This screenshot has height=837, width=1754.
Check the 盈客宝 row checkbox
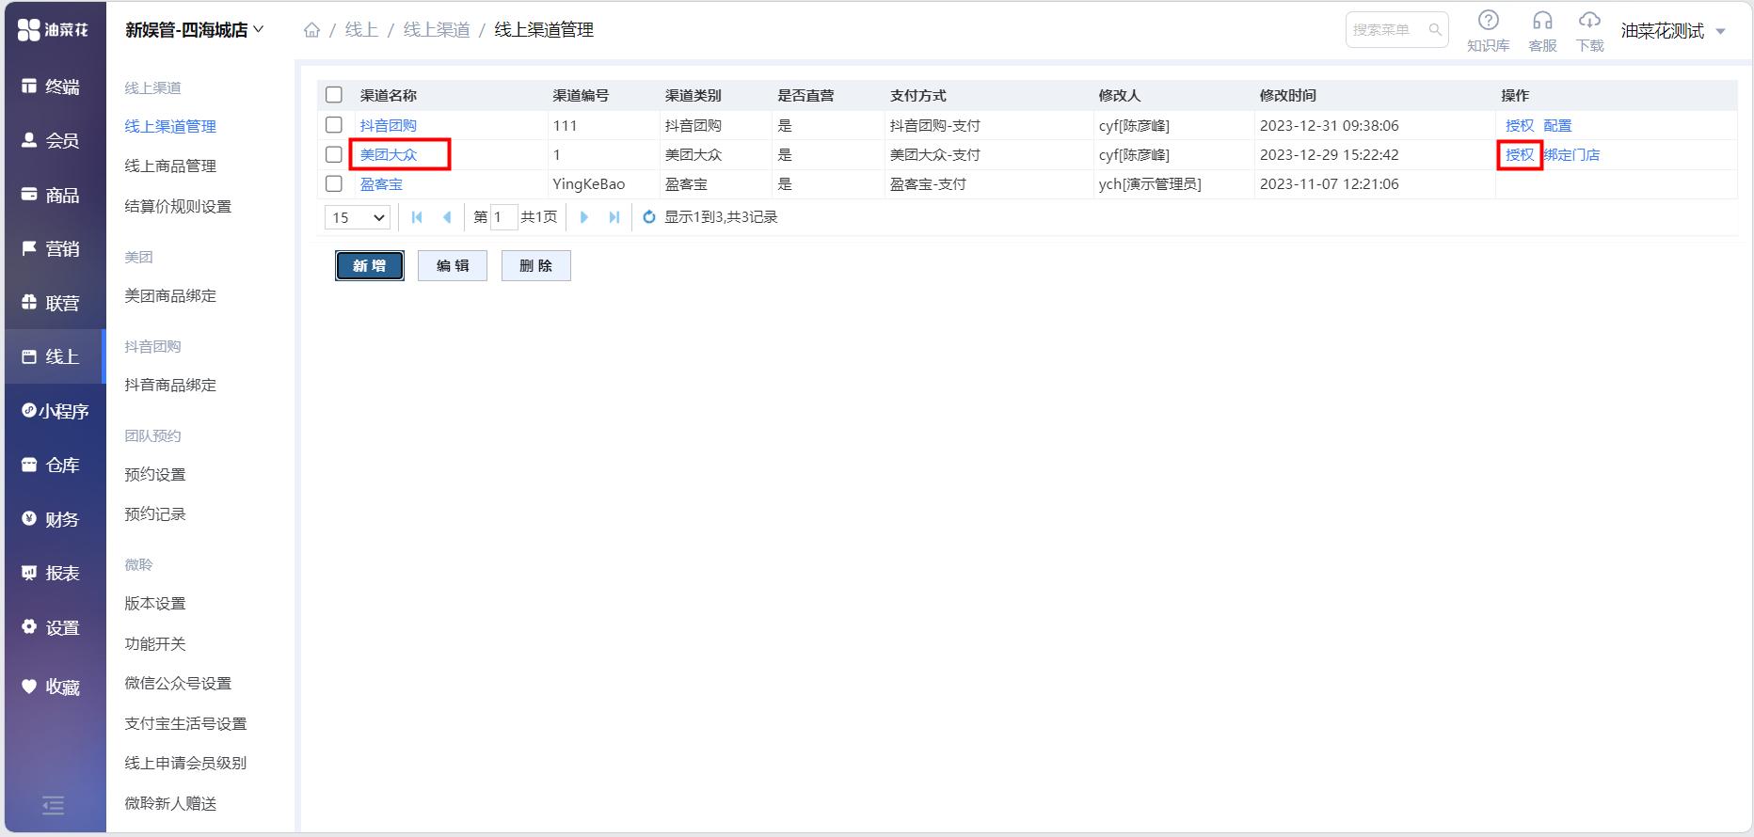click(334, 183)
